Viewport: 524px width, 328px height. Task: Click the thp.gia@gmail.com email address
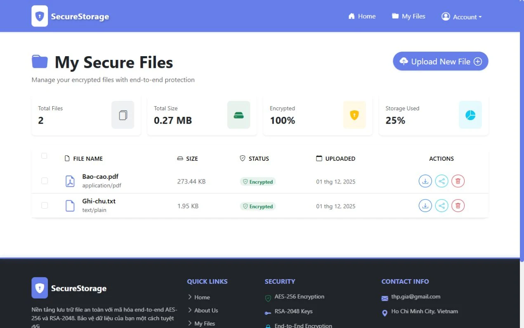click(416, 297)
